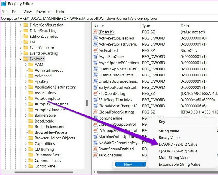The image size is (218, 175).
Task: Open the File menu
Action: [x=4, y=12]
